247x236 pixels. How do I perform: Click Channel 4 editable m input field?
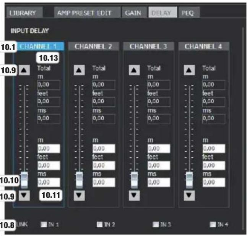pos(214,149)
